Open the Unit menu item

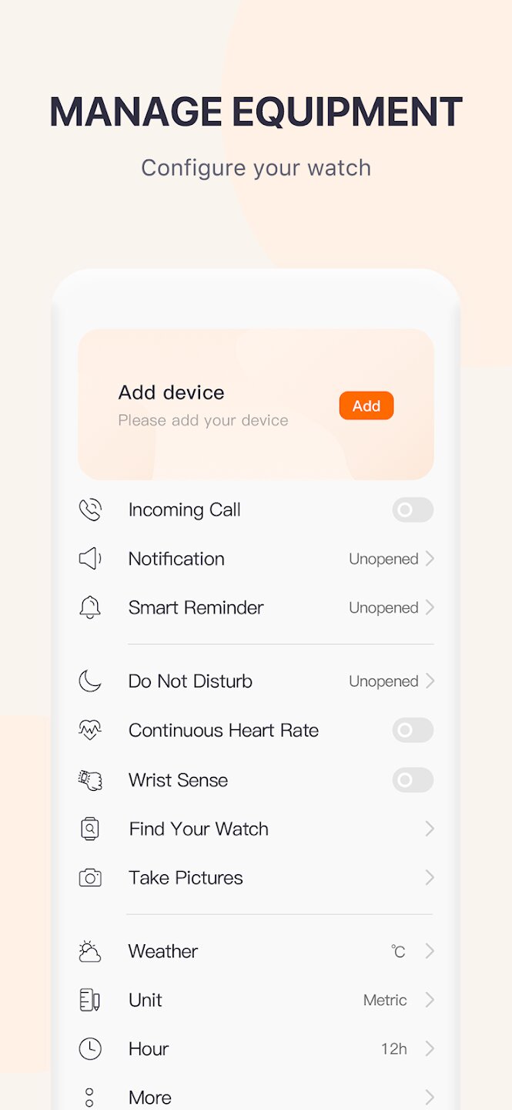click(x=256, y=1000)
